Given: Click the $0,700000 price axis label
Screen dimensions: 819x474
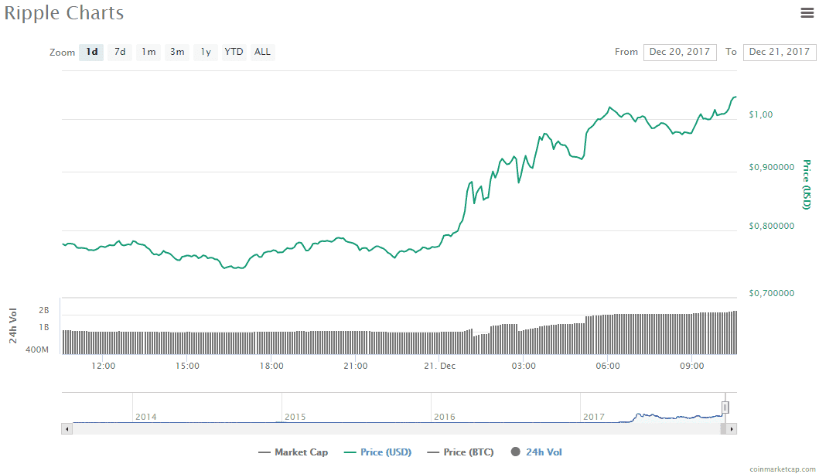Looking at the screenshot, I should 772,293.
